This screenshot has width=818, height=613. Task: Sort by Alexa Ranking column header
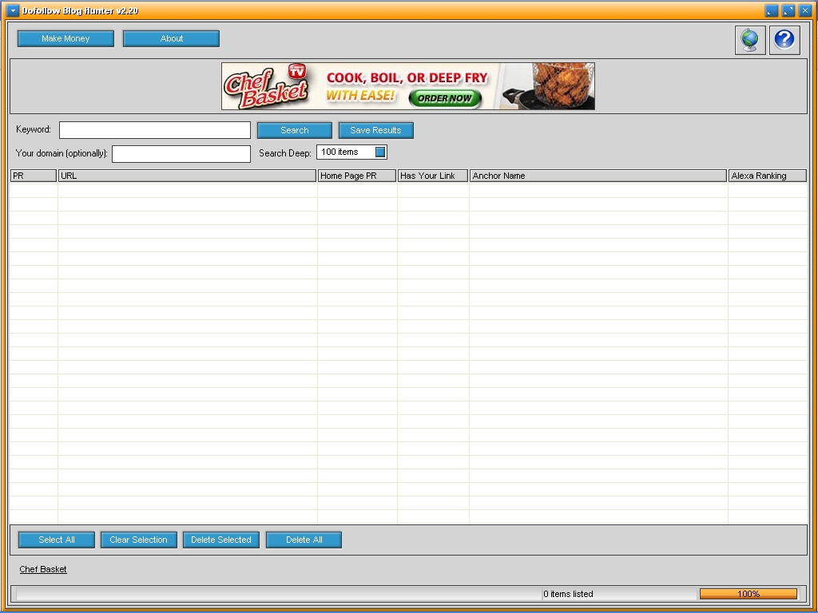(x=768, y=176)
